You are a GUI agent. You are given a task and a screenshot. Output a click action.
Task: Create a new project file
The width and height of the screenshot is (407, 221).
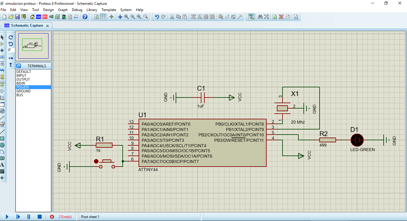click(4, 17)
